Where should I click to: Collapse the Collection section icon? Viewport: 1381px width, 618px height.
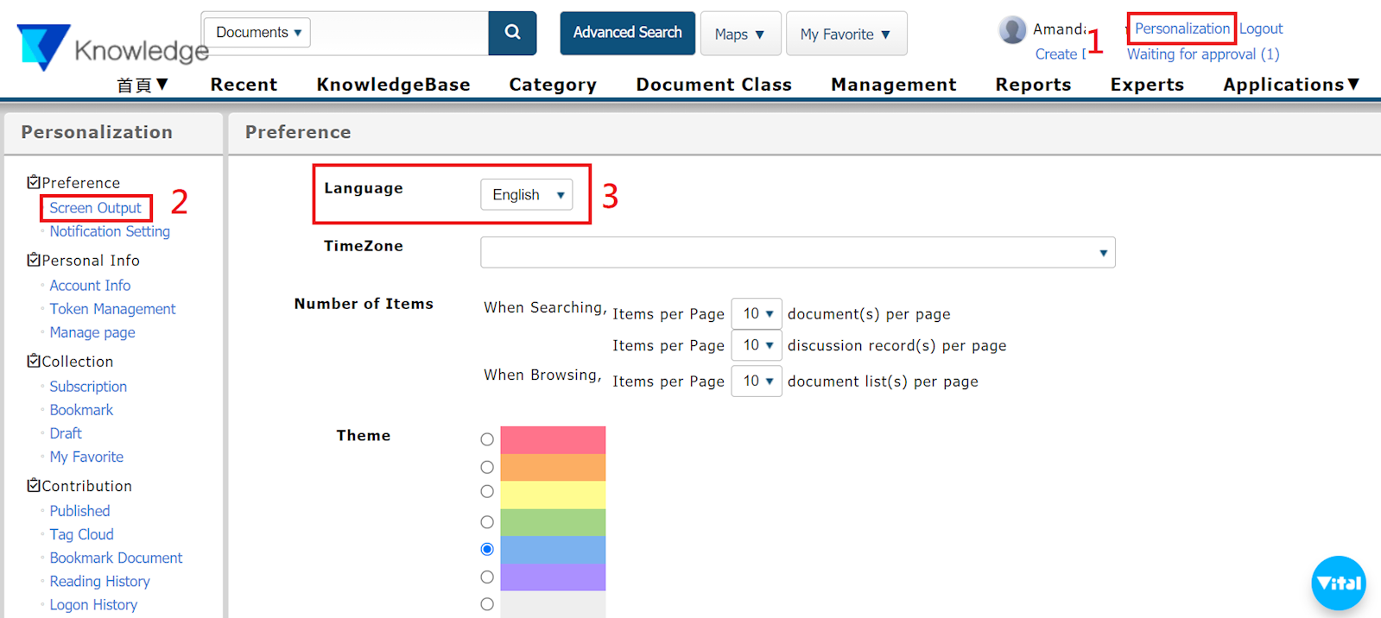coord(34,361)
